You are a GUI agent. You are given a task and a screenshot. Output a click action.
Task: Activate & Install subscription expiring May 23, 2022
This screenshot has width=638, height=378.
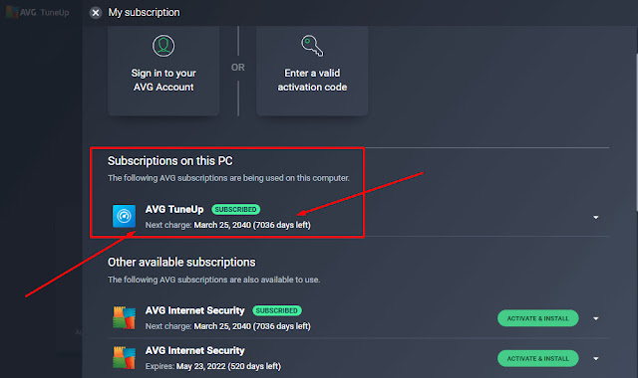point(538,358)
